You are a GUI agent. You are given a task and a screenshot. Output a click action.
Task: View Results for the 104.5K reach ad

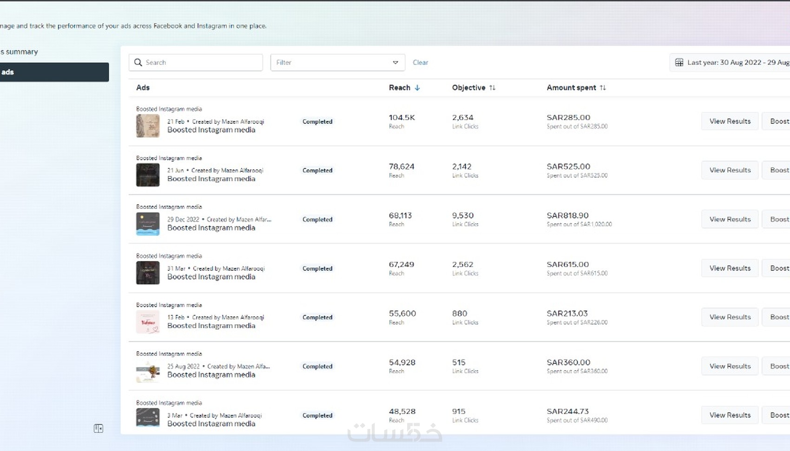[730, 121]
